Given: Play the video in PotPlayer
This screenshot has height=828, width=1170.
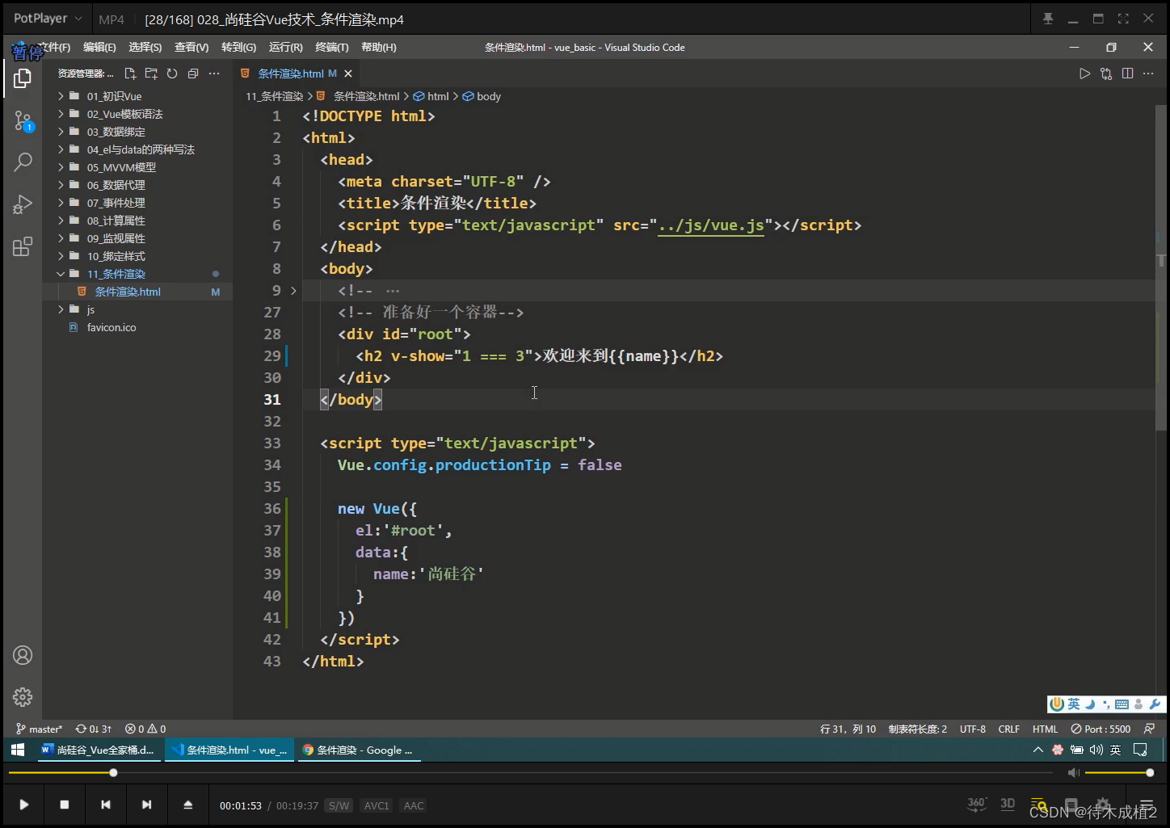Looking at the screenshot, I should click(x=23, y=805).
